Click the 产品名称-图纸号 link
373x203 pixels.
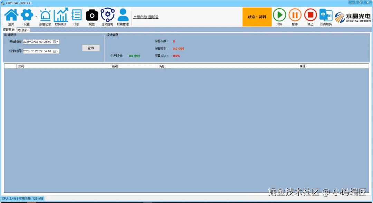click(146, 17)
